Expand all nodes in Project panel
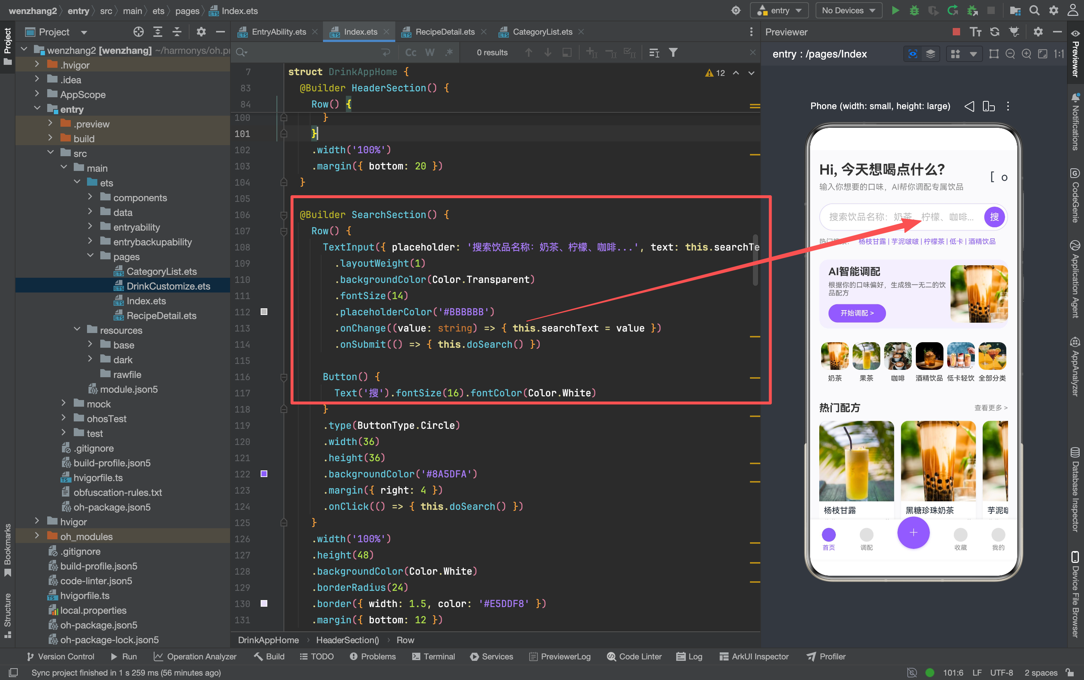Viewport: 1084px width, 680px height. click(157, 31)
